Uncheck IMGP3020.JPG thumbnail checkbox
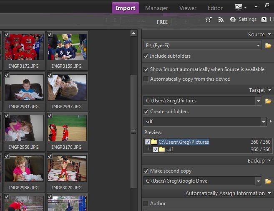Image resolution: width=274 pixels, height=211 pixels. pos(50,156)
